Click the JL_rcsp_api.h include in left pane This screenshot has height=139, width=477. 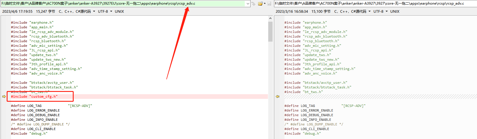(35, 50)
